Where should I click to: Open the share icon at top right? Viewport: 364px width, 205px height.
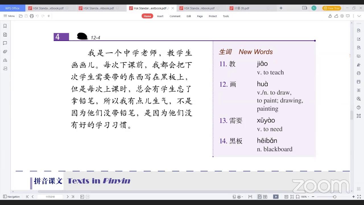[336, 16]
